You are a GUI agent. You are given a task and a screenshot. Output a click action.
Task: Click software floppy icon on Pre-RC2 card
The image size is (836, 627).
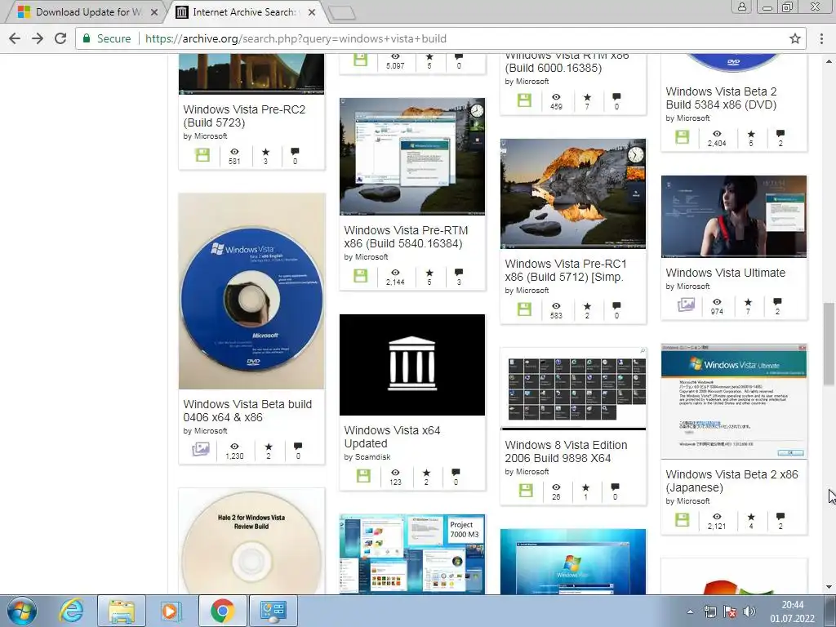pyautogui.click(x=202, y=155)
